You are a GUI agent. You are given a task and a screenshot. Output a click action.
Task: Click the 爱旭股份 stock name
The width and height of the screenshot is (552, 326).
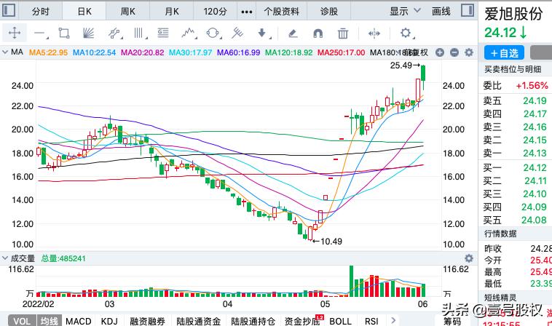(513, 14)
